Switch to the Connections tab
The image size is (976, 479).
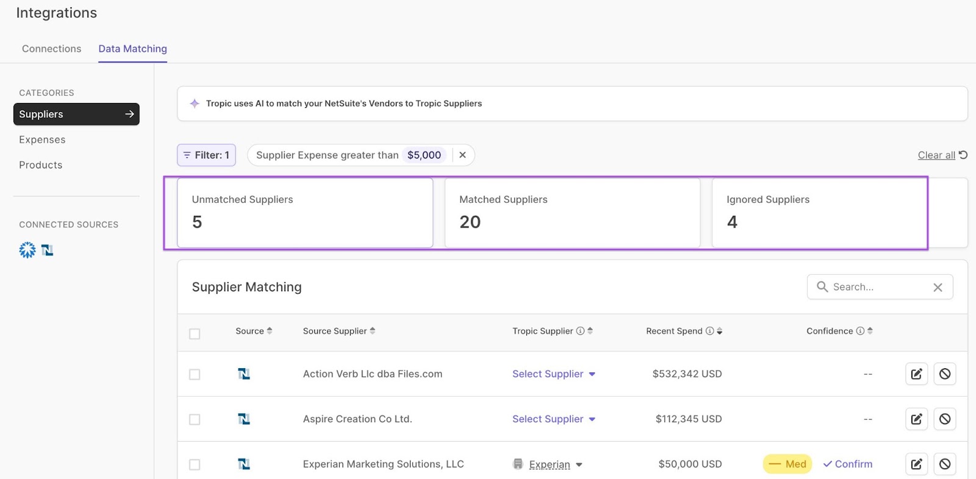[x=51, y=49]
